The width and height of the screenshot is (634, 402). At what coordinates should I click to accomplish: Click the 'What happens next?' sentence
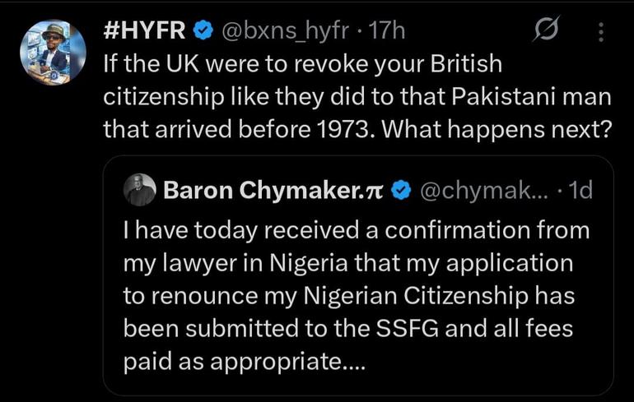(x=496, y=130)
